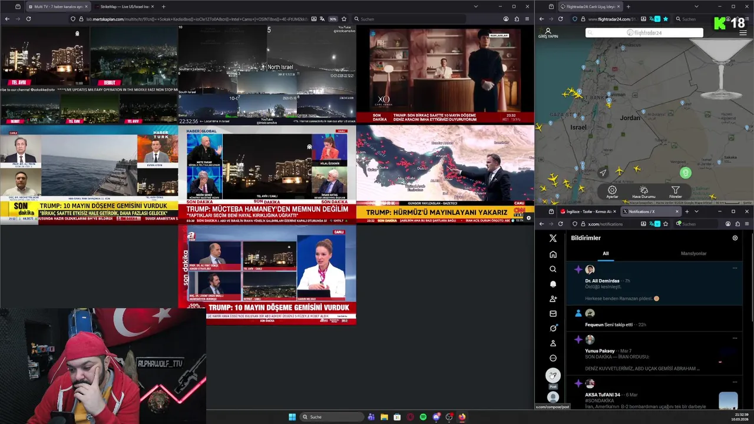Viewport: 754px width, 424px height.
Task: Click the taskbar Suche search box
Action: pyautogui.click(x=332, y=417)
